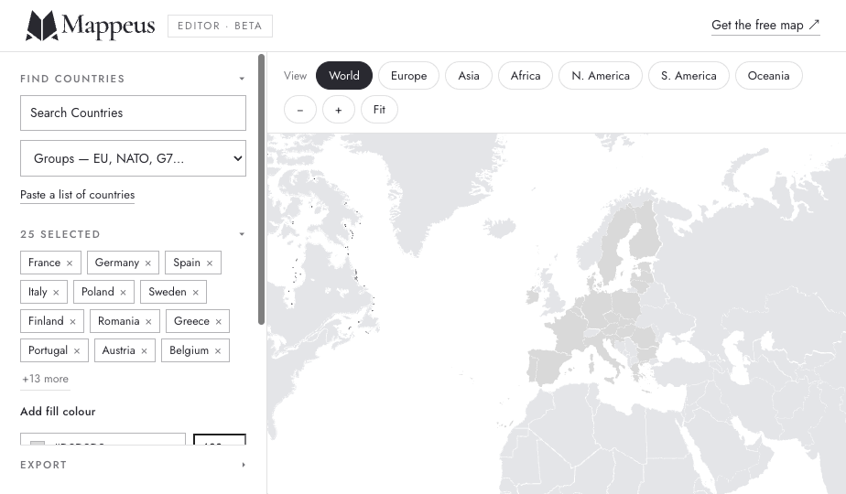Screen dimensions: 846x494
Task: Remove Poland from the selection
Action: [123, 293]
